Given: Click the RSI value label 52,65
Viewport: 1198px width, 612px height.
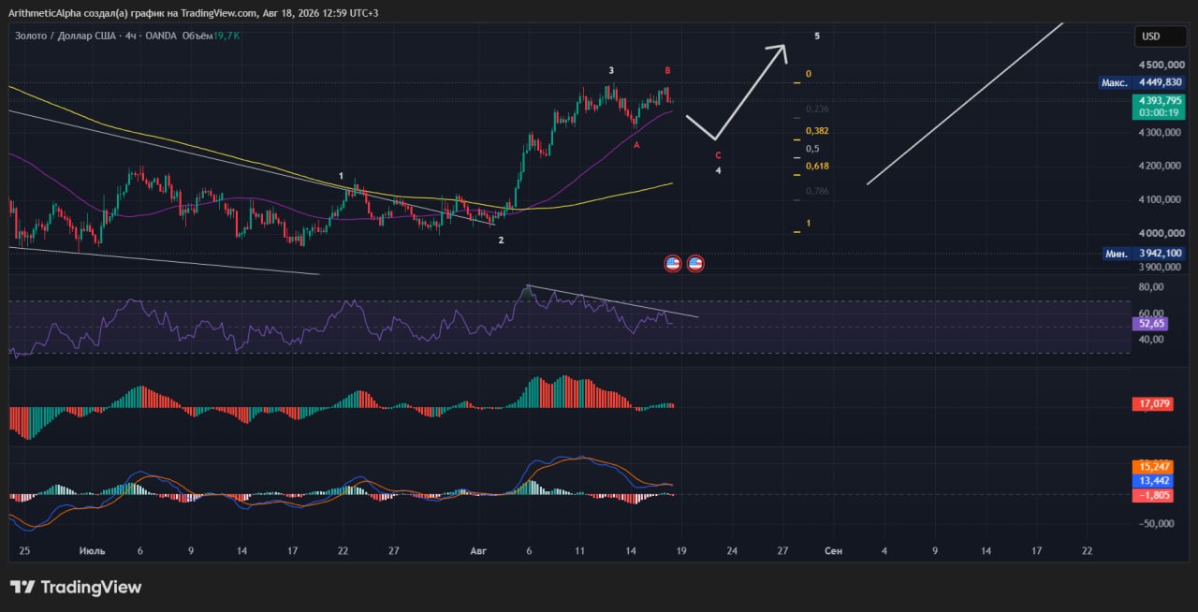Looking at the screenshot, I should click(1148, 324).
